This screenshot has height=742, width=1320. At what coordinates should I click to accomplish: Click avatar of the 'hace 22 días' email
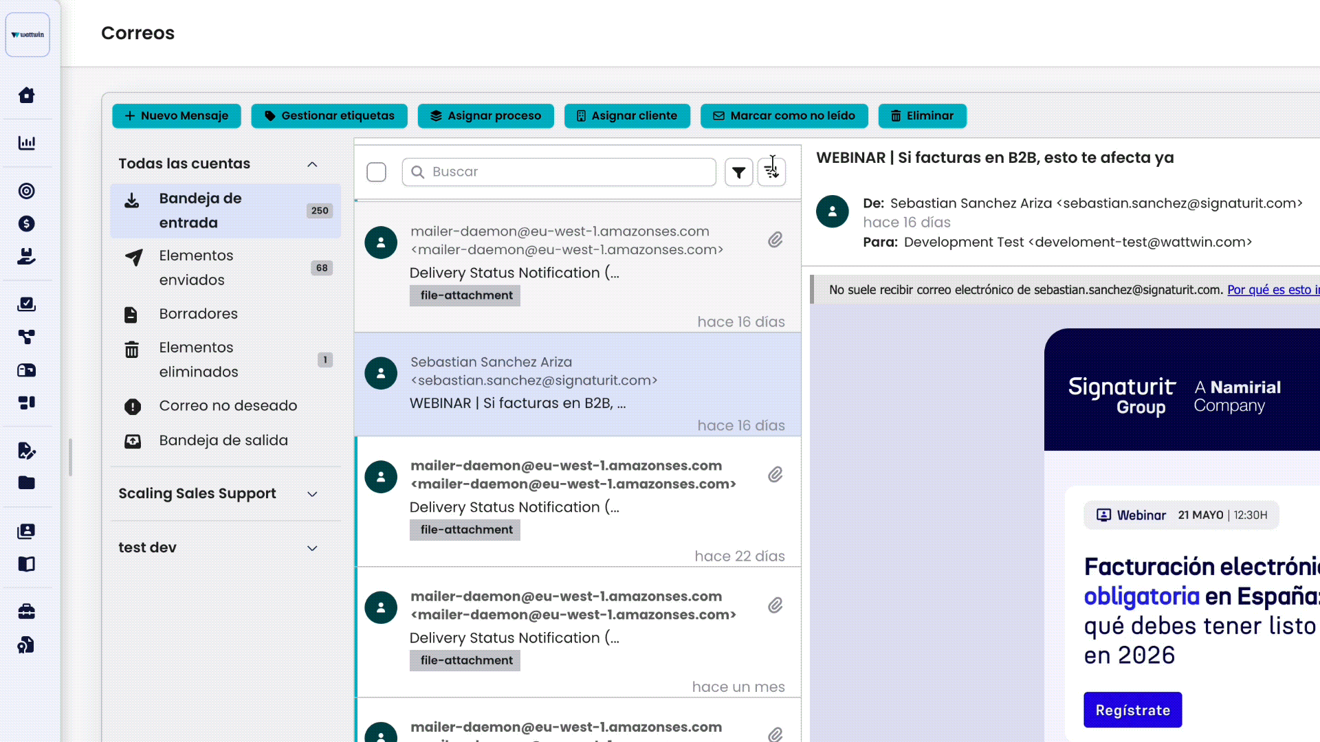point(381,477)
